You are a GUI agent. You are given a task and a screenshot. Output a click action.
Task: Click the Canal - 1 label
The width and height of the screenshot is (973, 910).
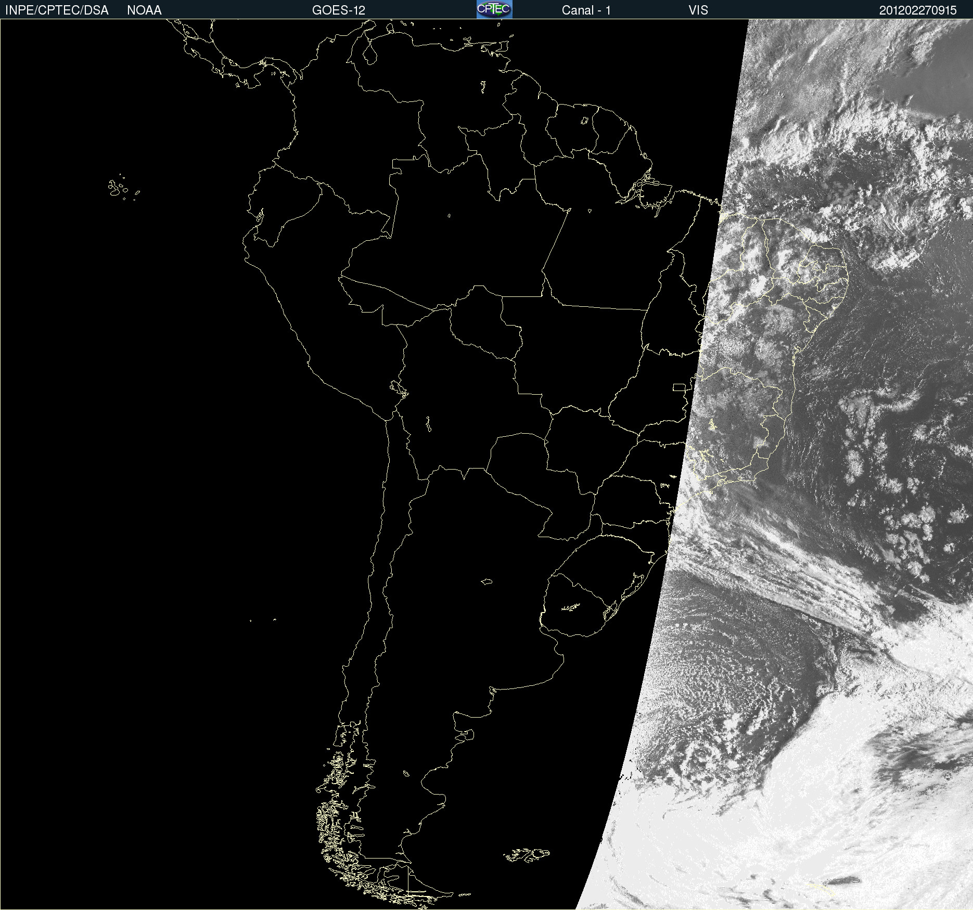pos(586,10)
